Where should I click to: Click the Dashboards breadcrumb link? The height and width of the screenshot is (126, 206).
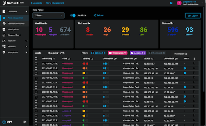click(x=37, y=3)
